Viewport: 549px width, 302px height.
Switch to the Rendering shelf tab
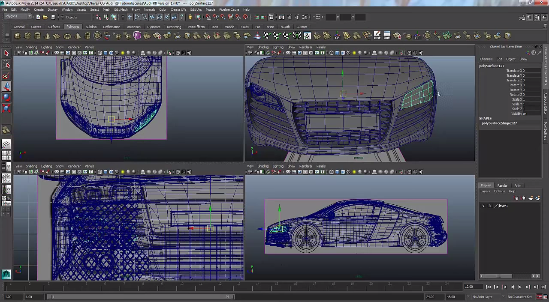pos(174,27)
